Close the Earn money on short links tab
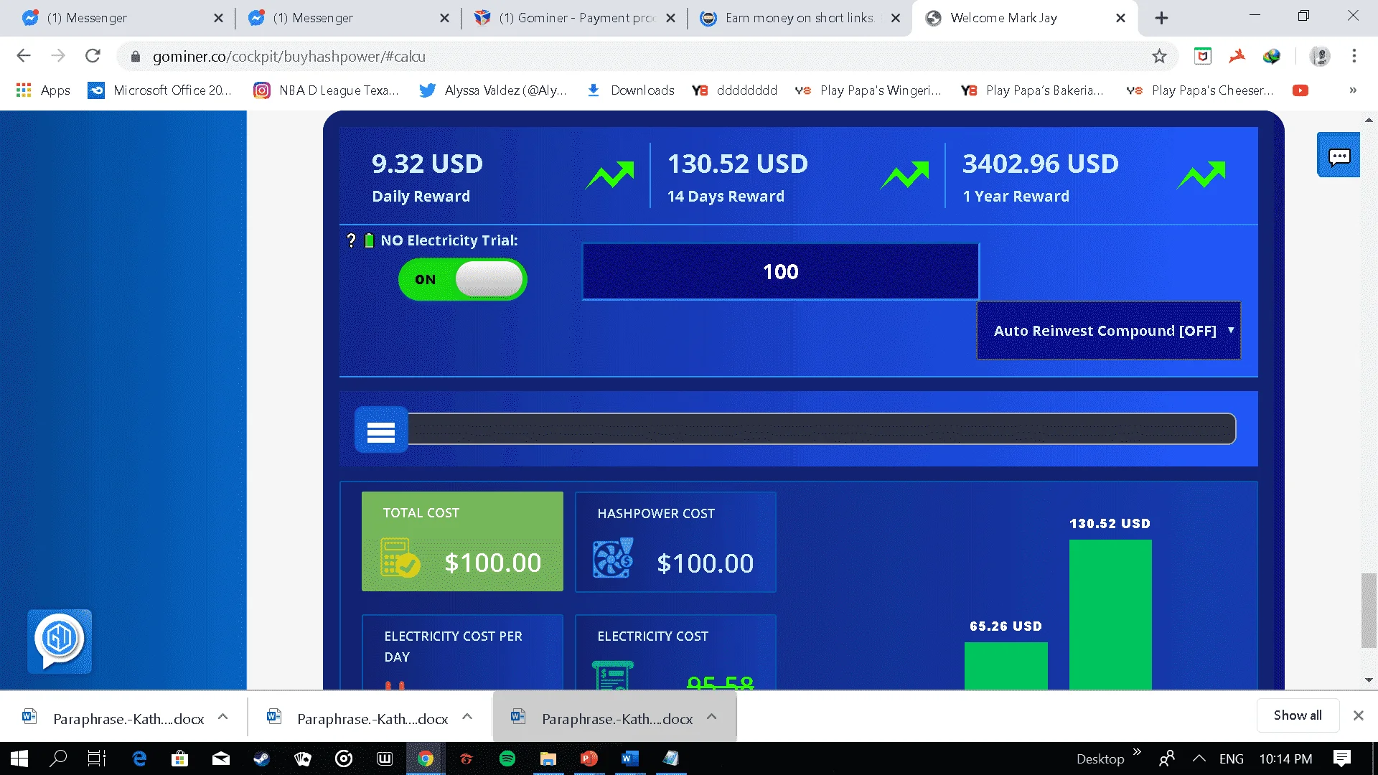 point(896,18)
